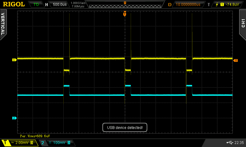246x147 pixels.
Task: Click the trigger source channel 1 badge
Action: (x=222, y=5)
